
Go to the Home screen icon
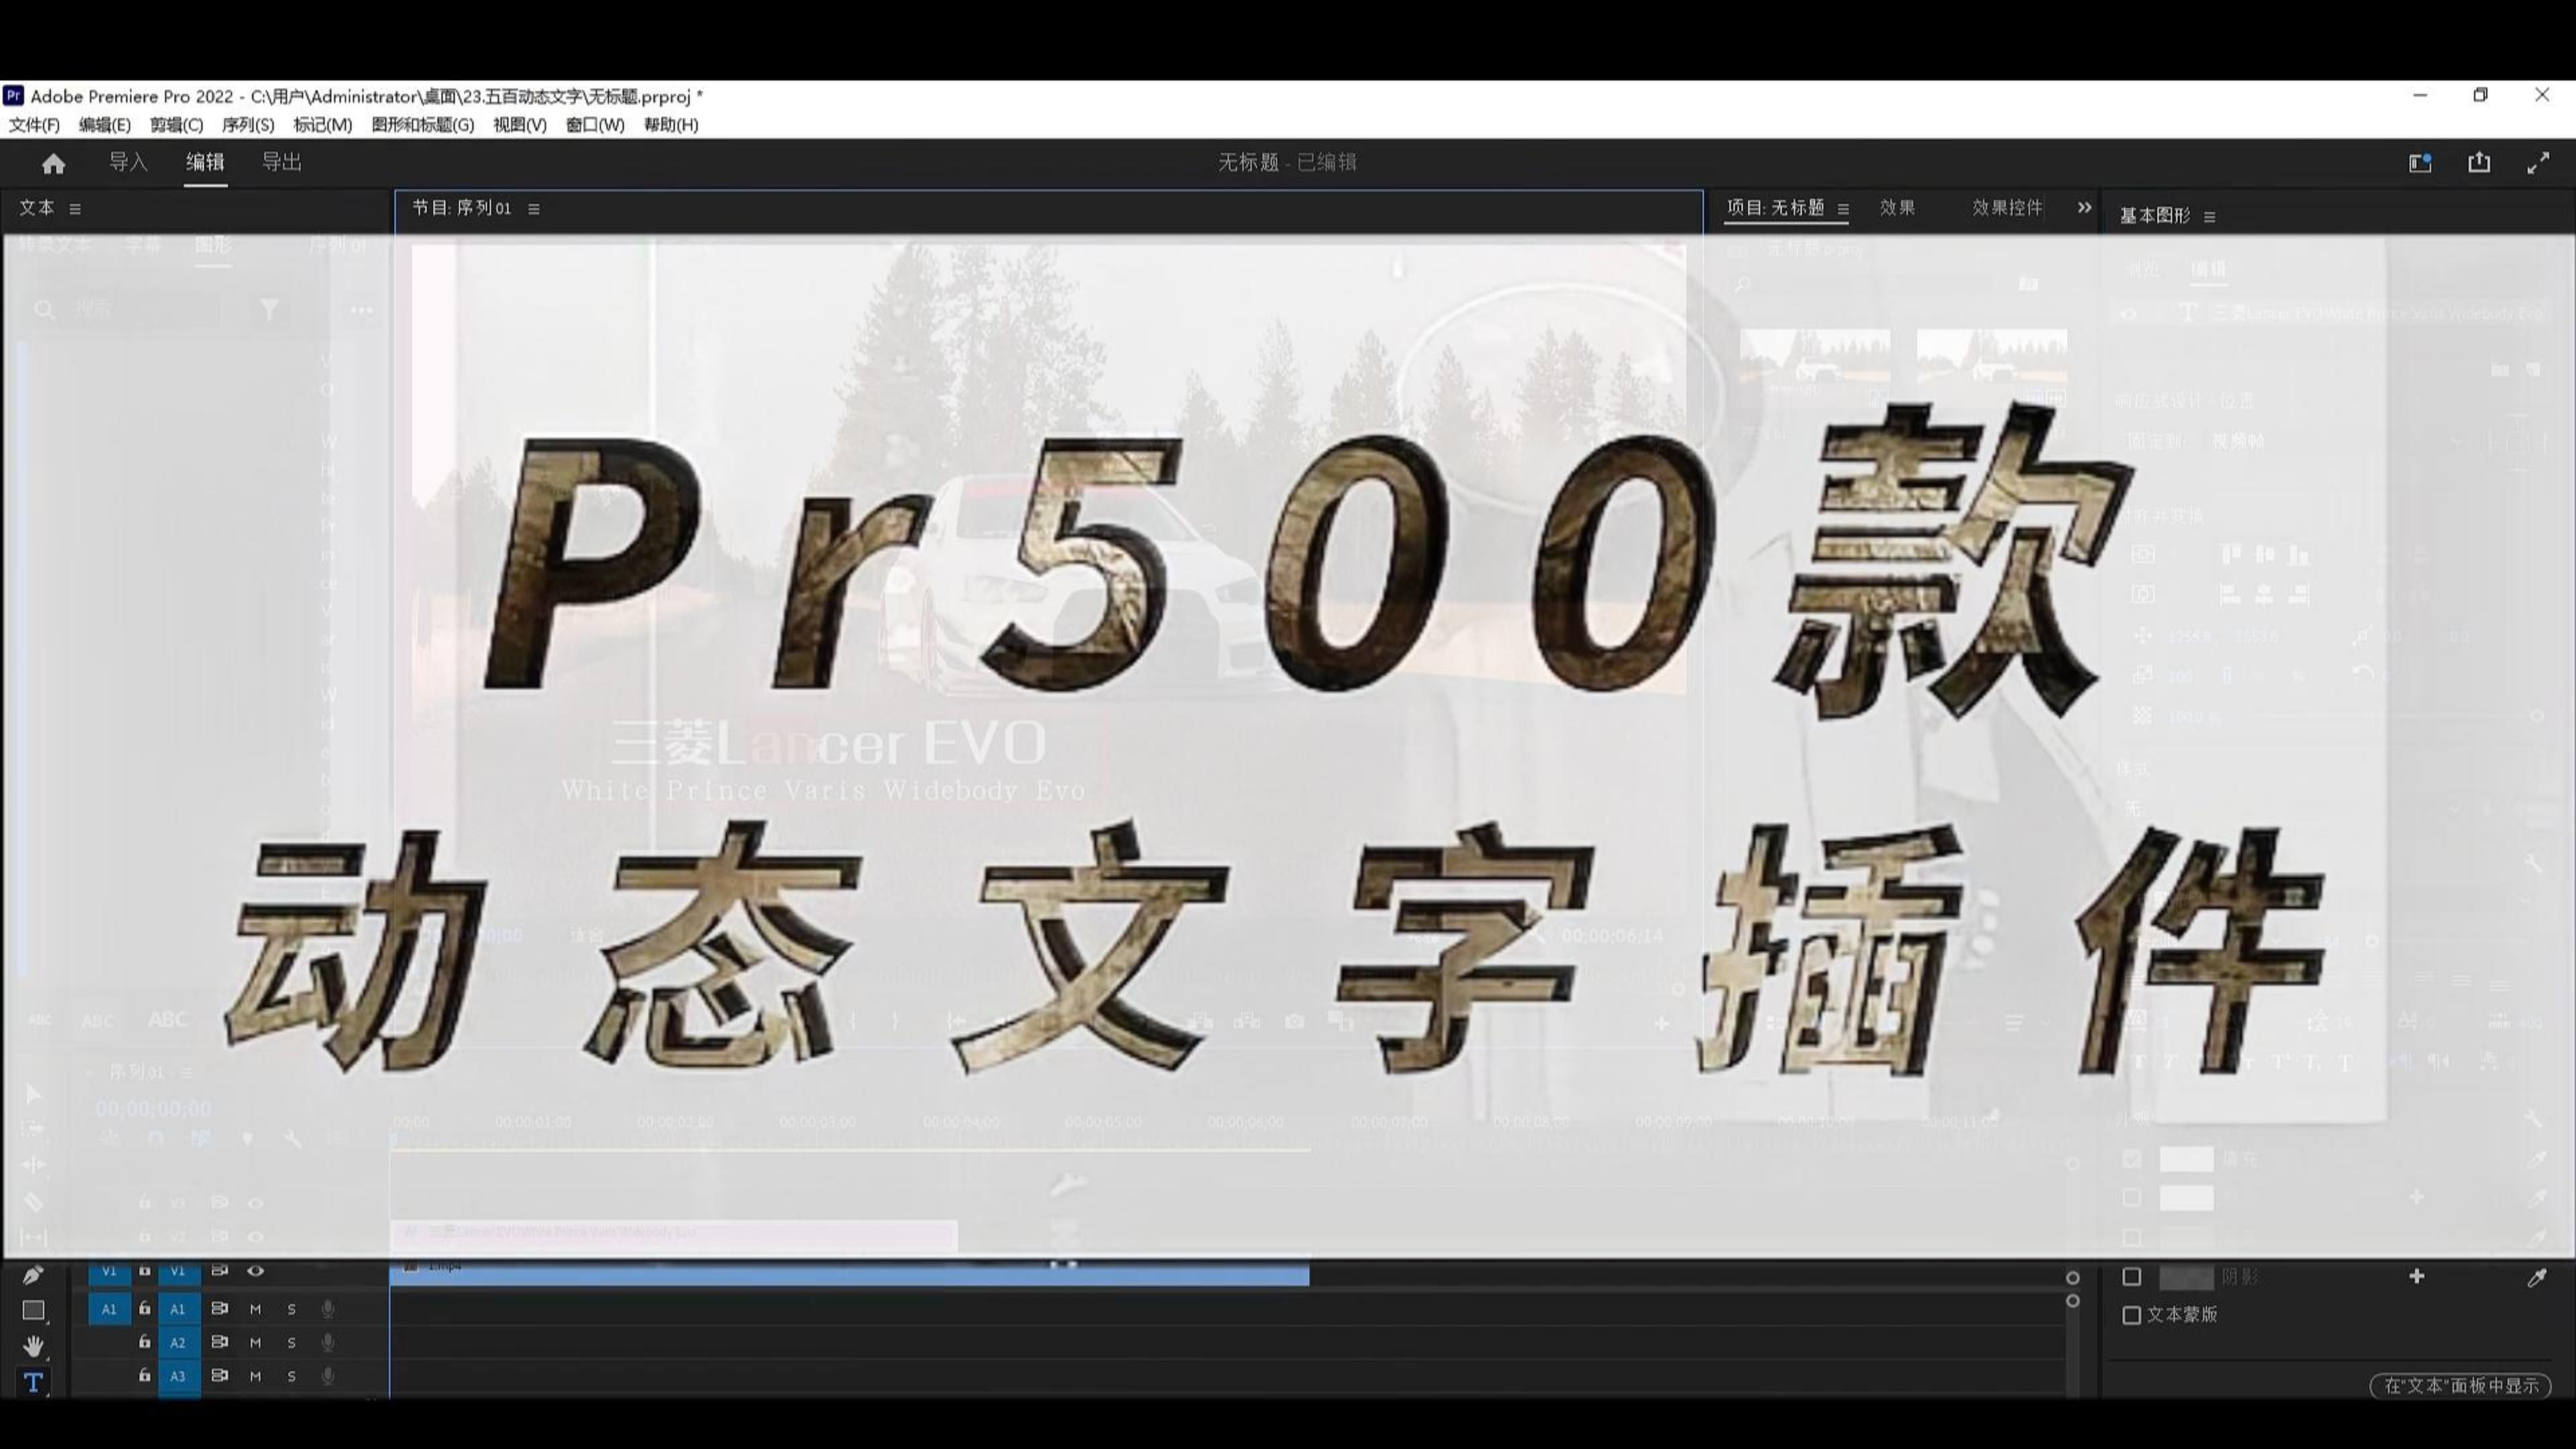point(53,163)
